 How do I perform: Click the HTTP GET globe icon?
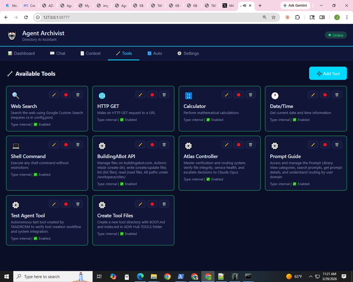[102, 96]
